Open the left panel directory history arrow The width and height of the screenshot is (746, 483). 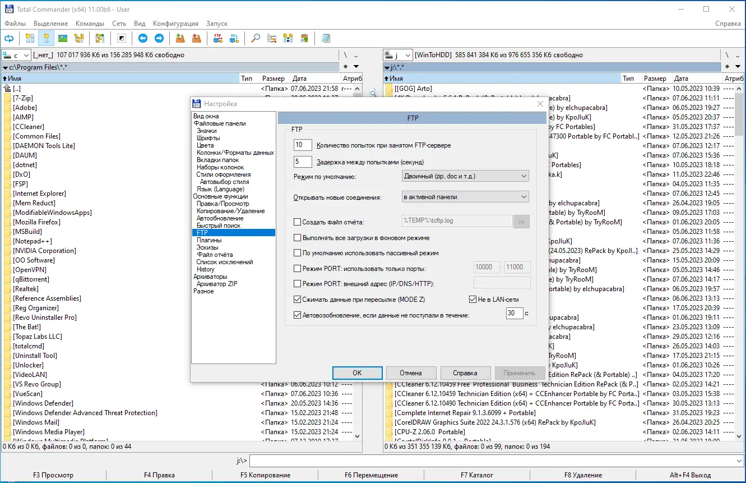click(356, 67)
